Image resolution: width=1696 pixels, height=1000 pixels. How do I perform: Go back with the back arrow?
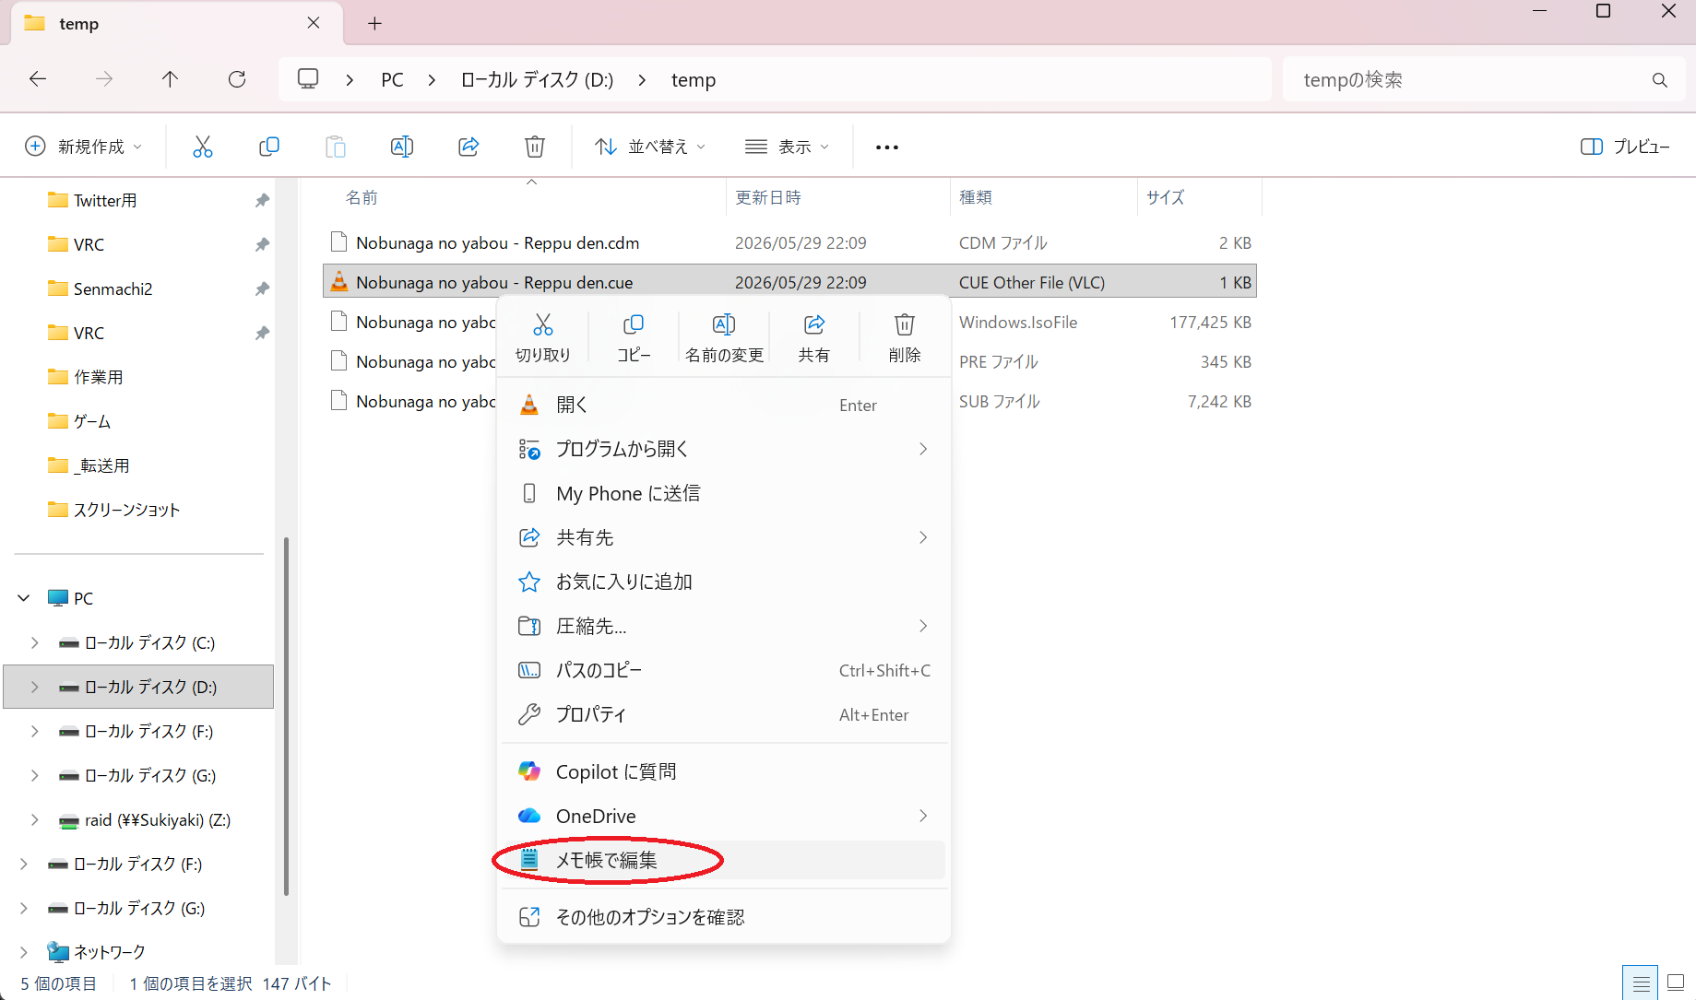click(x=38, y=79)
